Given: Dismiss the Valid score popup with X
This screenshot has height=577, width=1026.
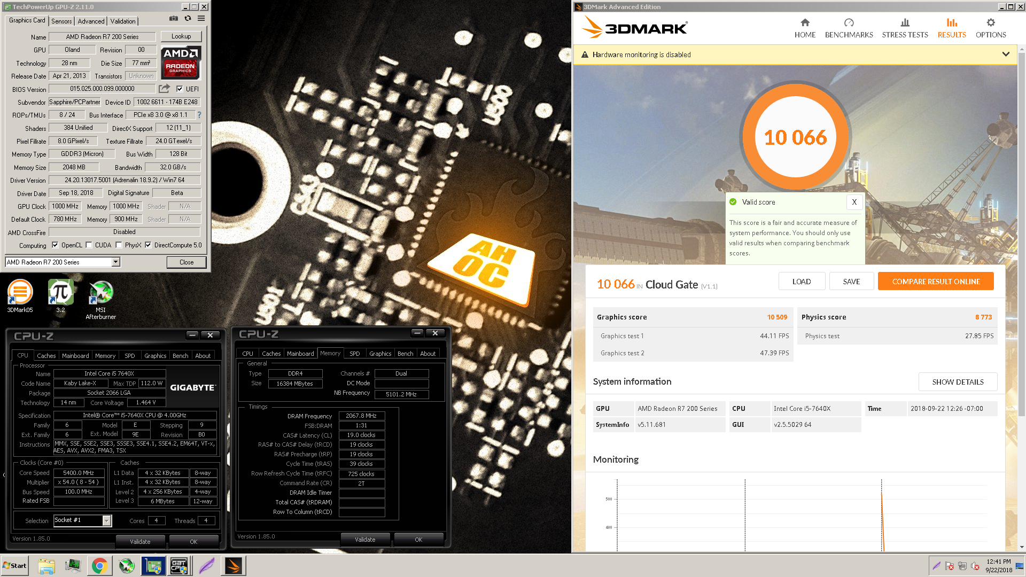Looking at the screenshot, I should point(854,202).
